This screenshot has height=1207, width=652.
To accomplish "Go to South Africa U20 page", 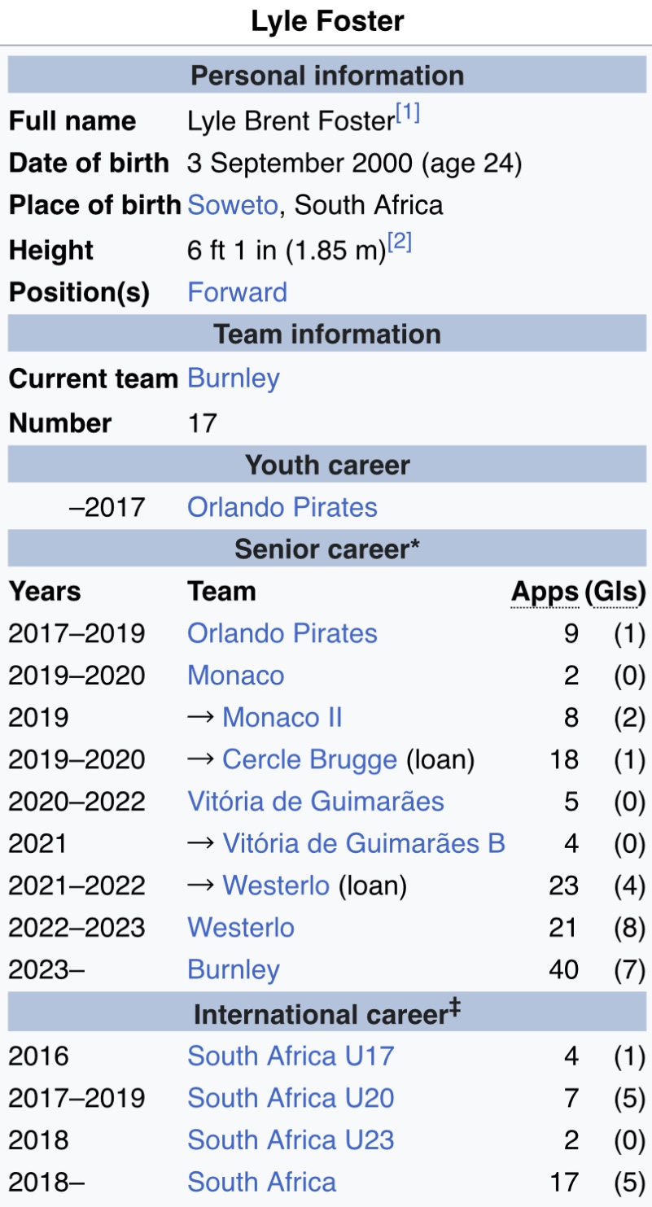I will point(291,1098).
